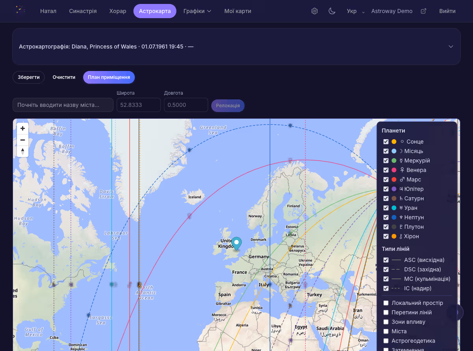This screenshot has width=473, height=351.
Task: Open the Синастрія tab
Action: (x=83, y=11)
